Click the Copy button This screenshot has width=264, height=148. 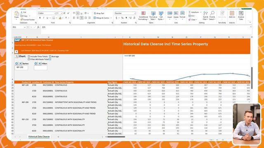point(24,16)
